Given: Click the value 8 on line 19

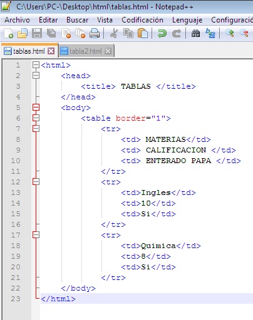Looking at the screenshot, I should coord(143,256).
